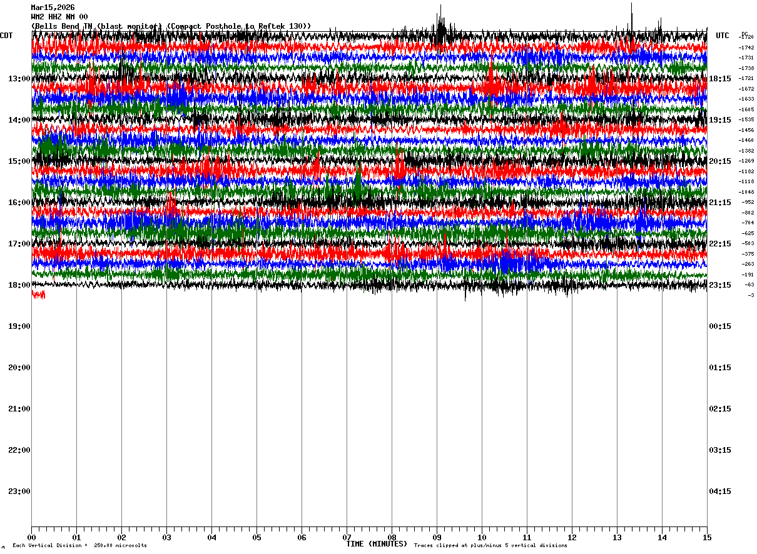Screen dimensions: 757x554
Task: Click the 02:15 UTC time label
Action: pyautogui.click(x=720, y=409)
